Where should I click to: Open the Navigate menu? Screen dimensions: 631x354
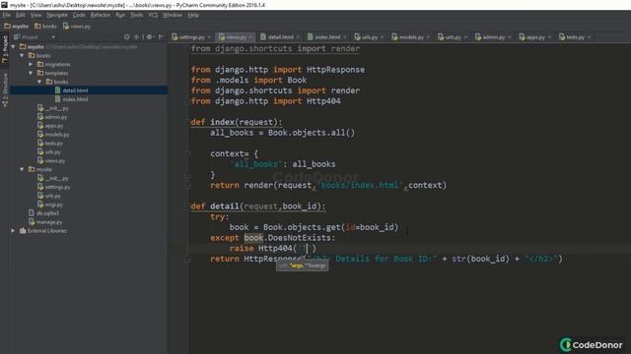click(57, 15)
